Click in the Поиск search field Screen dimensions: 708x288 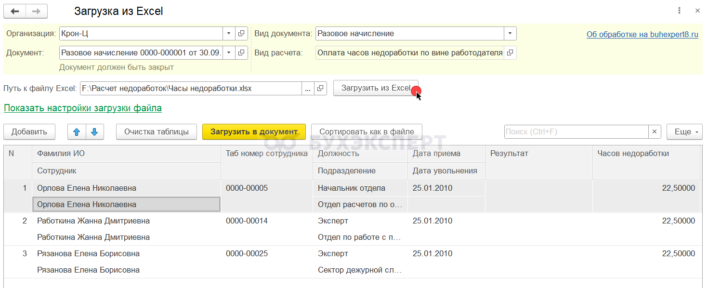(576, 132)
